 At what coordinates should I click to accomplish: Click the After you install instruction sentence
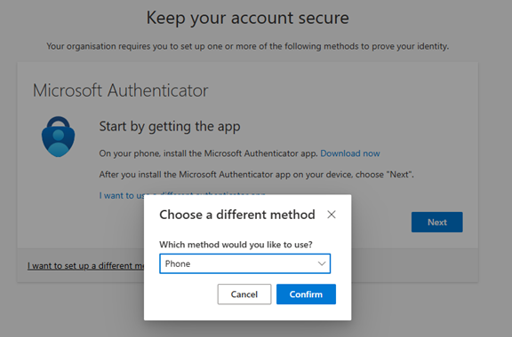(256, 175)
